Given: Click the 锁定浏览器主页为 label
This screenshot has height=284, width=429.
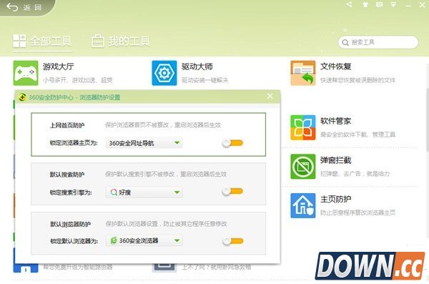Looking at the screenshot, I should click(x=74, y=143).
